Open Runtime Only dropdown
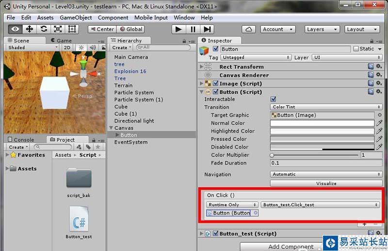The height and width of the screenshot is (251, 388). 232,205
